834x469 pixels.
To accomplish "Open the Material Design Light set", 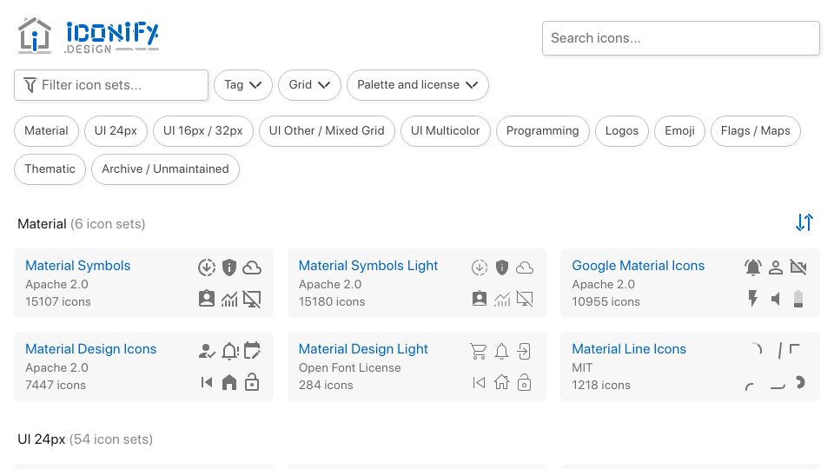I will (363, 349).
